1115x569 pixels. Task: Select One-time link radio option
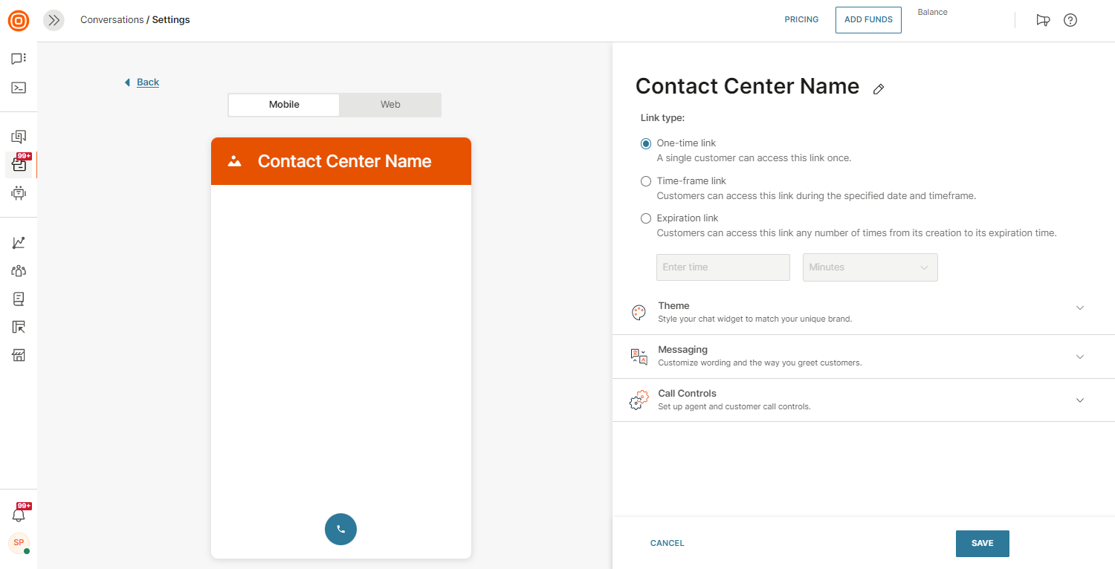coord(646,143)
